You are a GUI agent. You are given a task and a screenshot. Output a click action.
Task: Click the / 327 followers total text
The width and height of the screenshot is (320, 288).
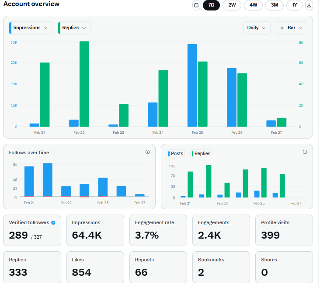point(36,237)
